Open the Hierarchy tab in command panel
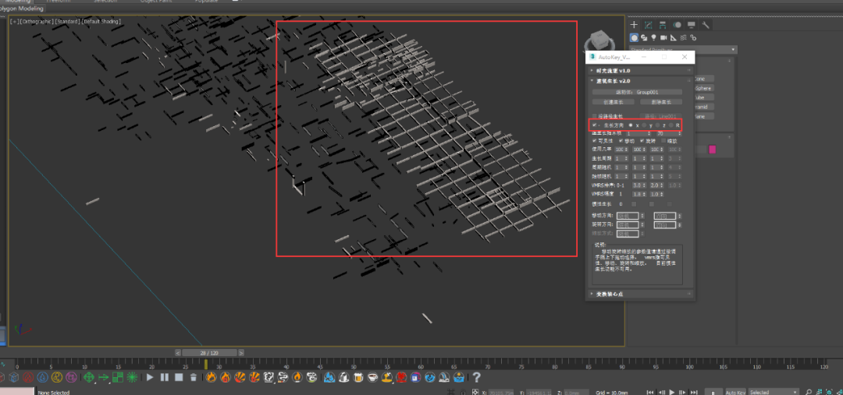Screen dimensions: 843x395 coord(663,25)
